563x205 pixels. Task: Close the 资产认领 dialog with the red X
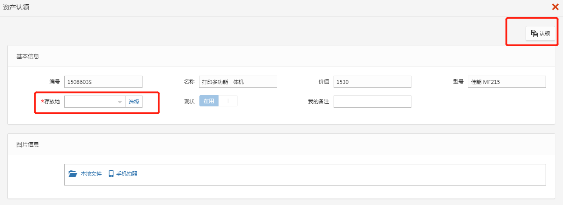click(x=555, y=7)
